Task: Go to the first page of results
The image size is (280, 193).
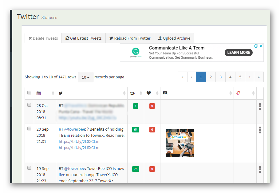Action: click(183, 77)
